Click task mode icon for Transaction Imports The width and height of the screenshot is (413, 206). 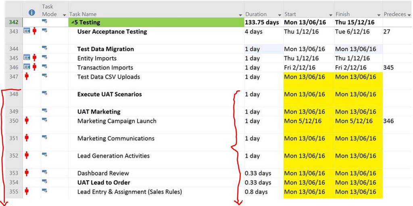point(44,66)
